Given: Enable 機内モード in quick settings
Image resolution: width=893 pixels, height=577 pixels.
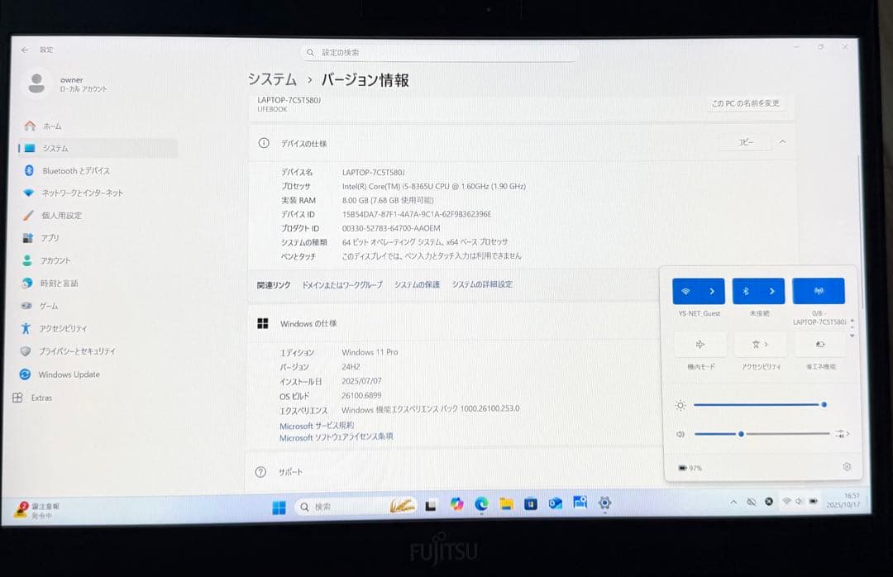Looking at the screenshot, I should click(699, 344).
